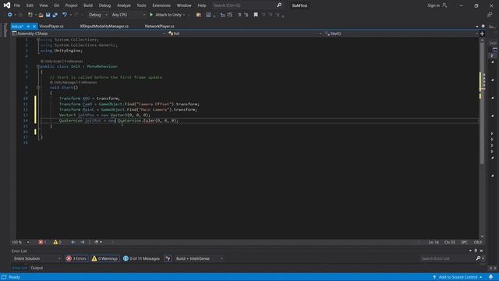Click the New Project toolbar icon
Screen dimensions: 499x281
tap(30, 15)
